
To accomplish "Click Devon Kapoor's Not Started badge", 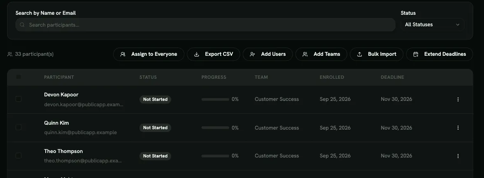I will (x=155, y=99).
